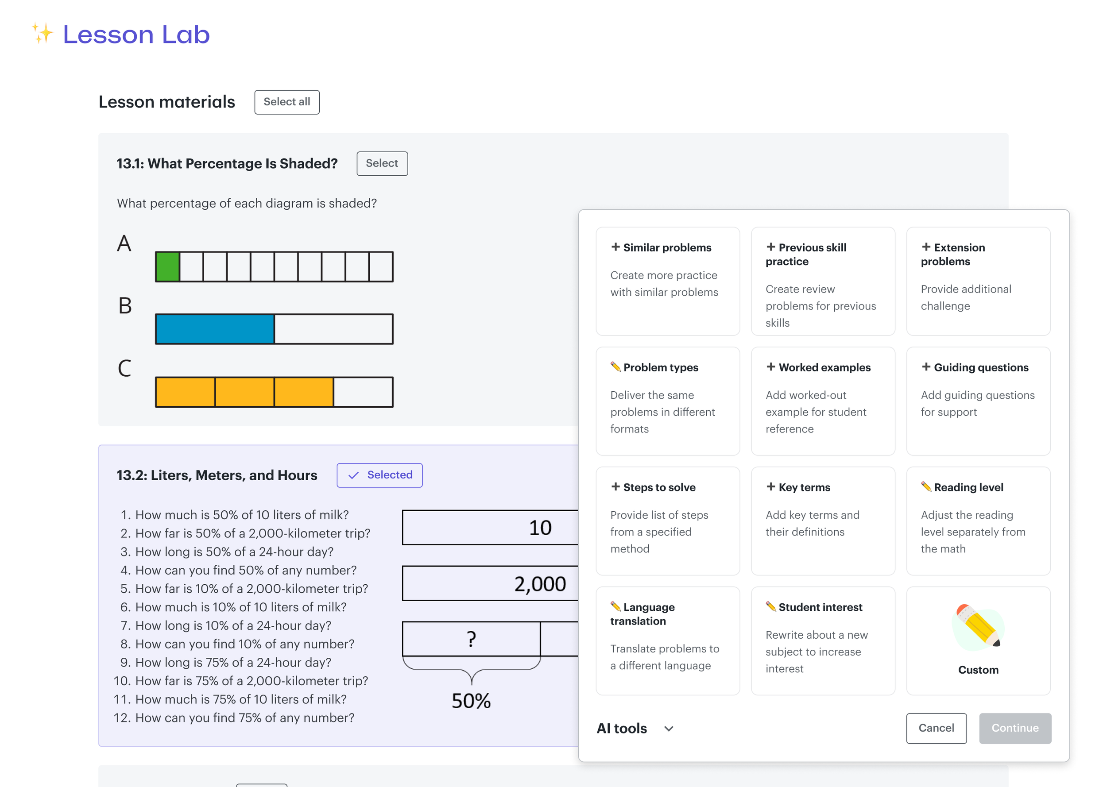1107x787 pixels.
Task: Deselect the 13.2 Liters, Meters, and Hours lesson
Action: pyautogui.click(x=379, y=475)
